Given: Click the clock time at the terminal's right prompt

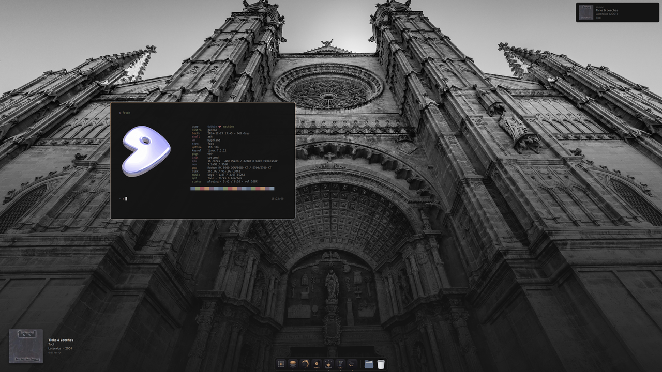Looking at the screenshot, I should pos(277,199).
